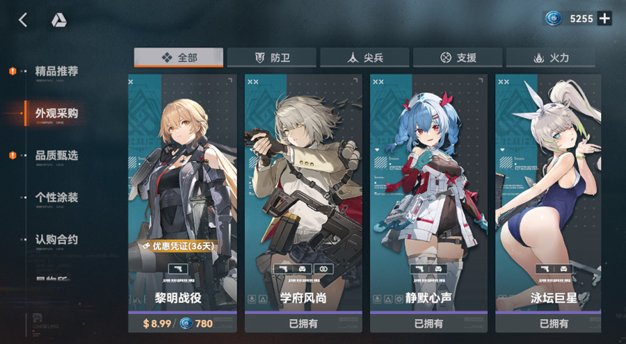
Task: Click the blue currency coin icon
Action: (554, 18)
